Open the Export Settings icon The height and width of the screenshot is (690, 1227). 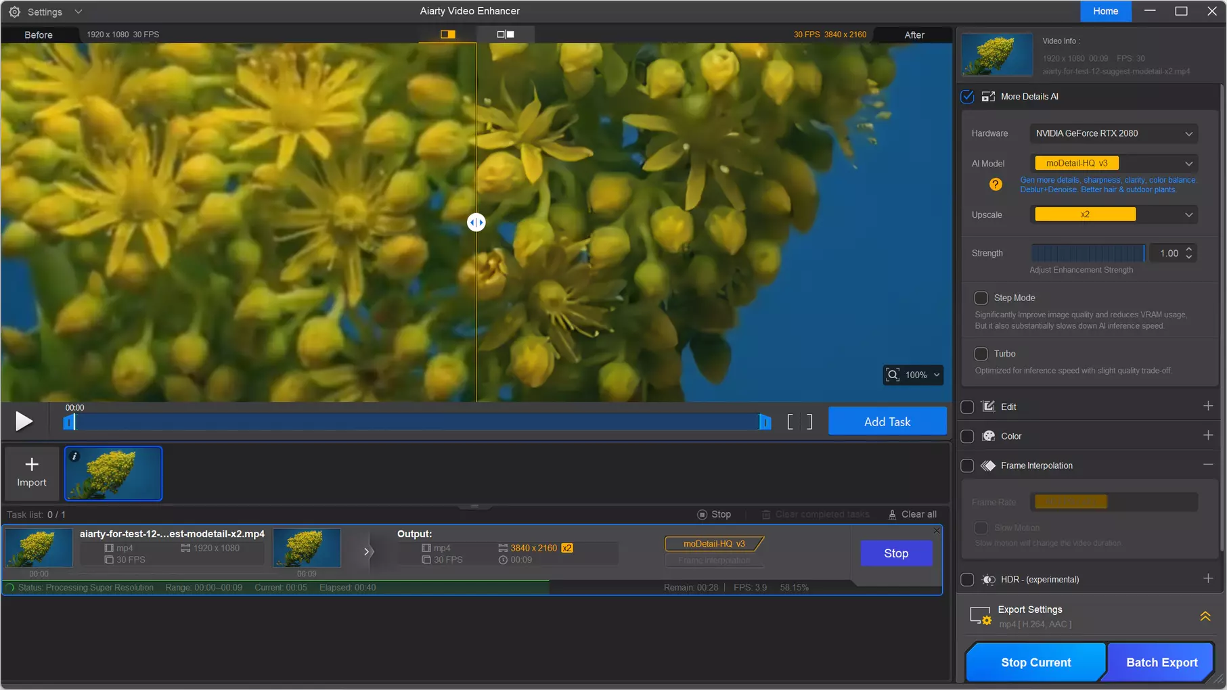click(x=981, y=616)
